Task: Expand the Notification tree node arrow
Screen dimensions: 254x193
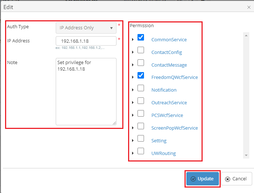Action: click(133, 90)
